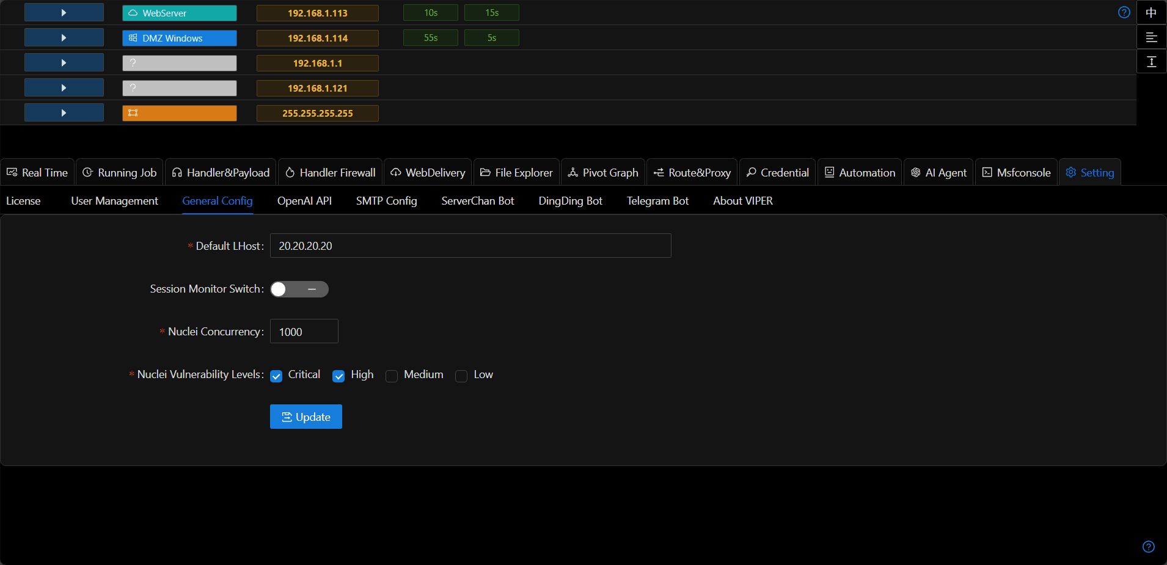Expand the 192.168.1.1 host row

[x=64, y=63]
